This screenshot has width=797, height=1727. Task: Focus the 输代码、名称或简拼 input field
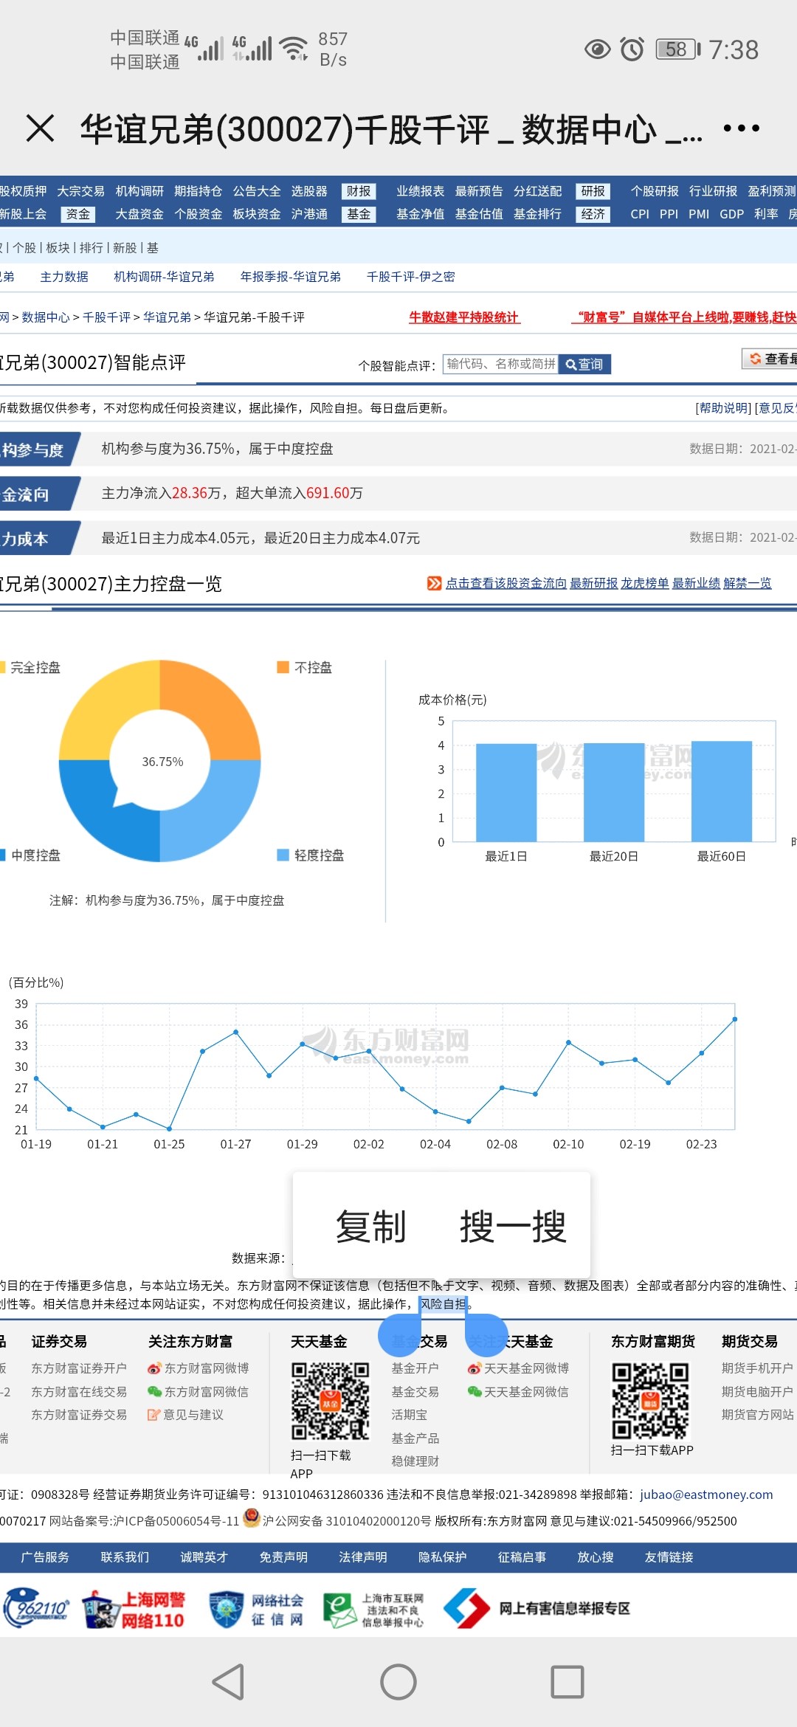(x=500, y=364)
